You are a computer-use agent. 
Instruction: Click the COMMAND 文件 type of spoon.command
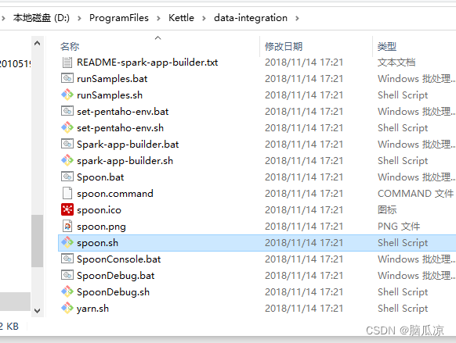pyautogui.click(x=415, y=194)
